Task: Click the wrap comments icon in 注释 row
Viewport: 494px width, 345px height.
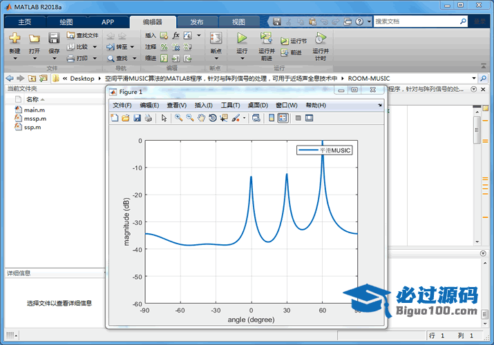Action: coord(187,47)
